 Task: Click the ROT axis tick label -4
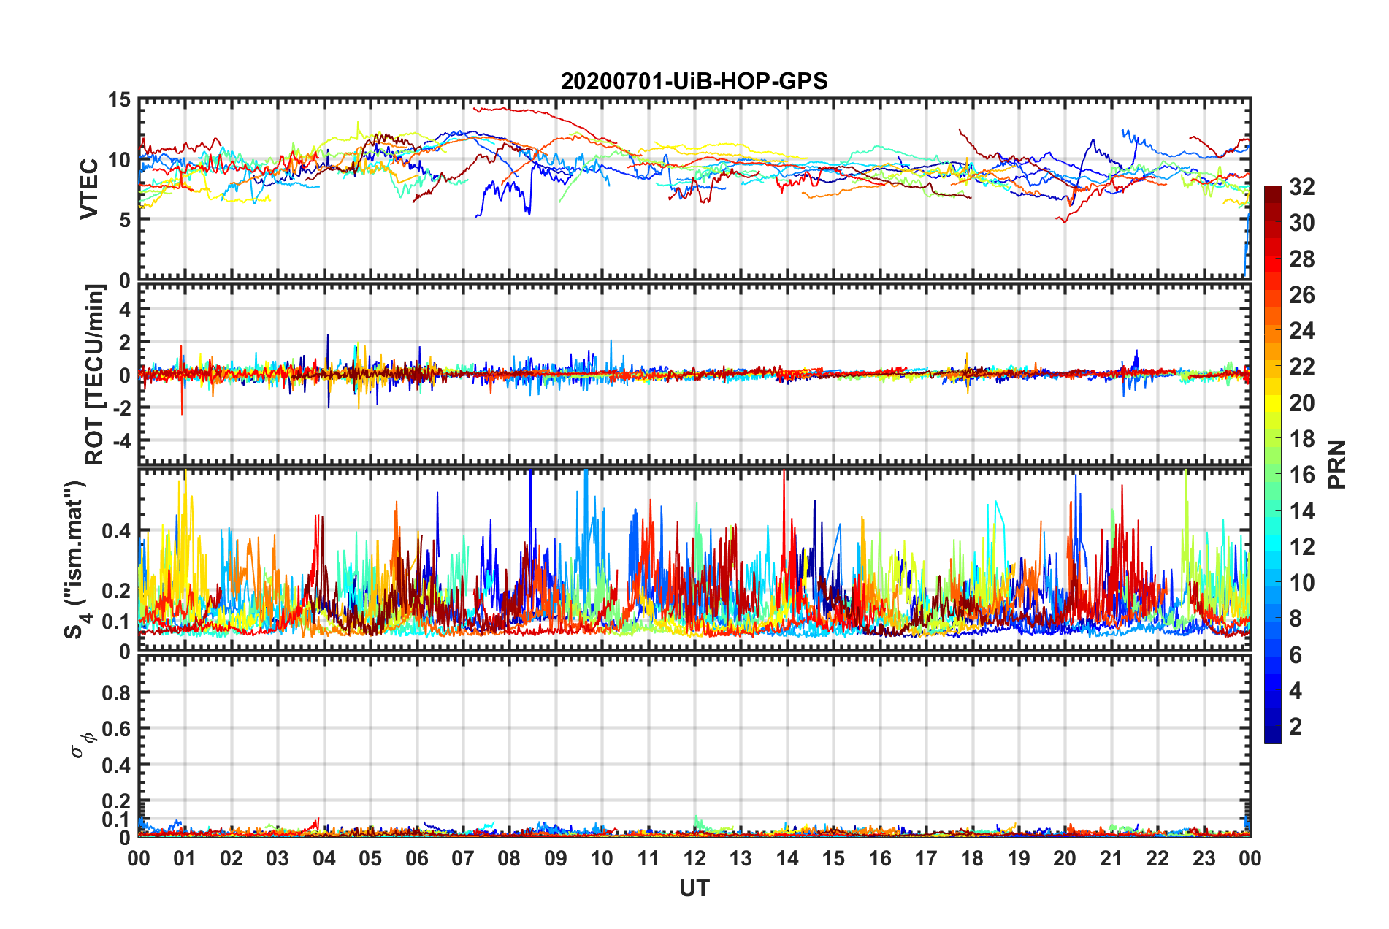tap(121, 440)
